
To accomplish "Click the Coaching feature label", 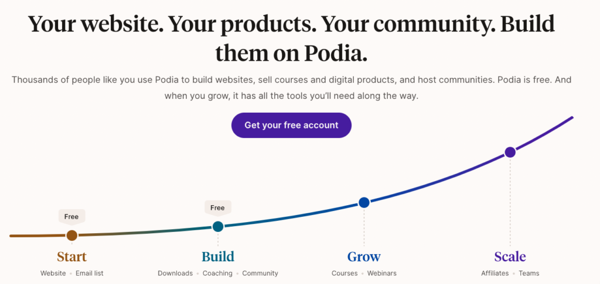I will click(x=217, y=273).
